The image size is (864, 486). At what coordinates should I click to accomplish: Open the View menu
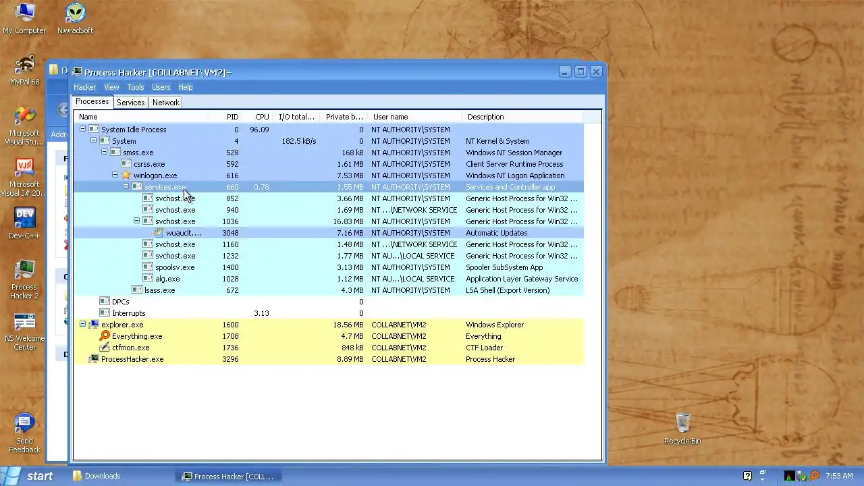(111, 87)
